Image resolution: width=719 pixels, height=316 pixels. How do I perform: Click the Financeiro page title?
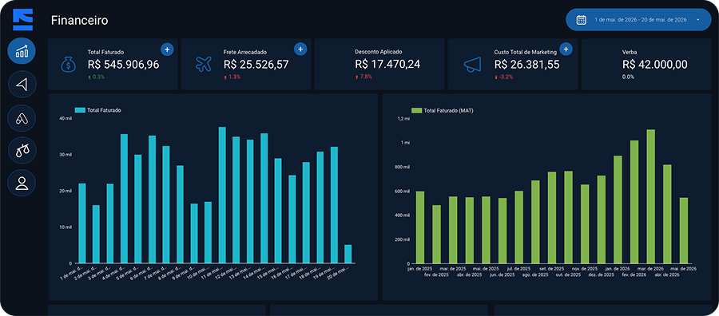[x=80, y=21]
